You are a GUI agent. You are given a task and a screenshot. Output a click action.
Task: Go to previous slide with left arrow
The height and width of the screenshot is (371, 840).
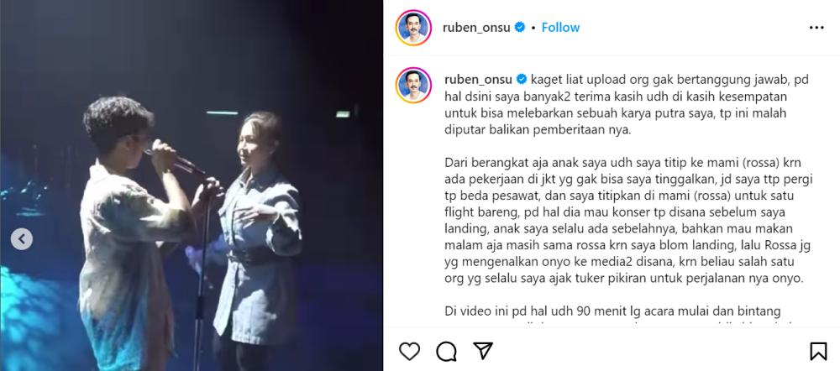22,239
